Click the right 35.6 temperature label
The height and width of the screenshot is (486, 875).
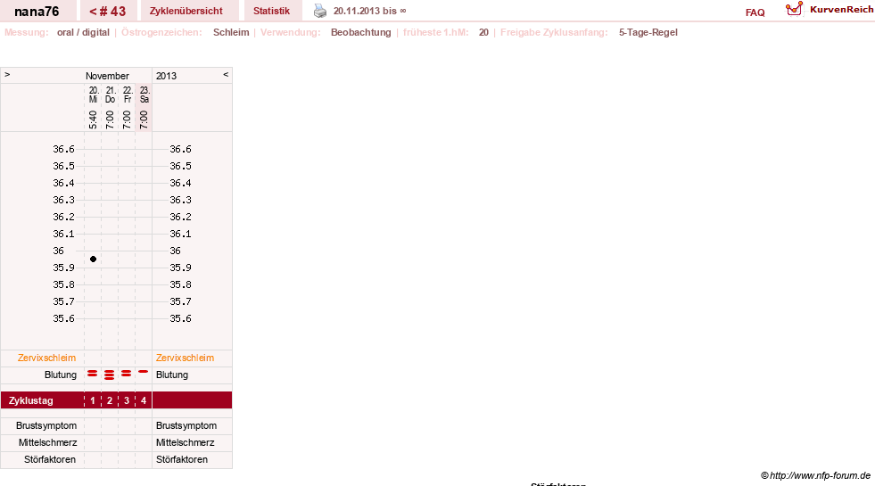pyautogui.click(x=180, y=318)
